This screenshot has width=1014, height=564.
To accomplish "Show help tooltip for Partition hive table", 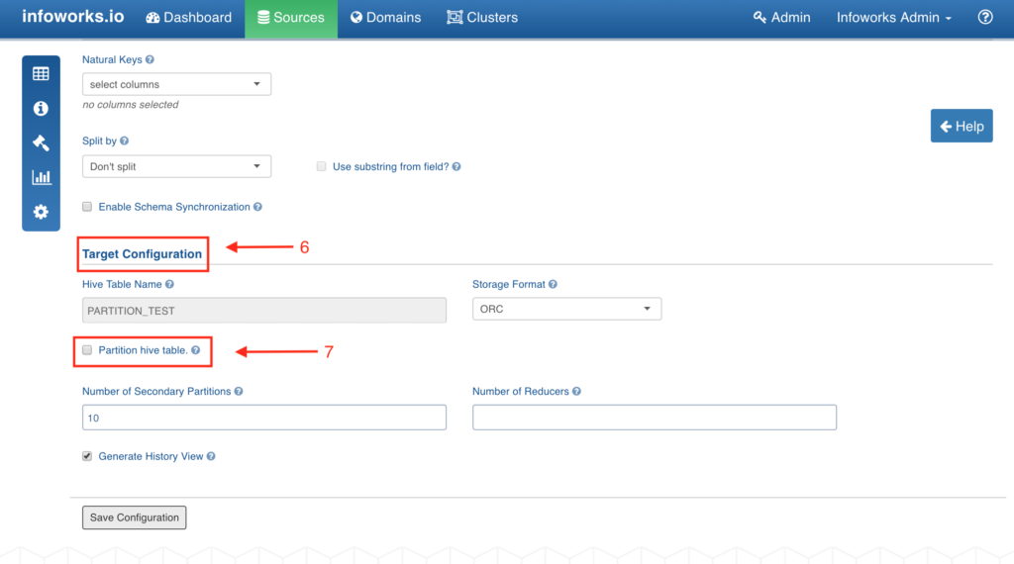I will [x=196, y=350].
